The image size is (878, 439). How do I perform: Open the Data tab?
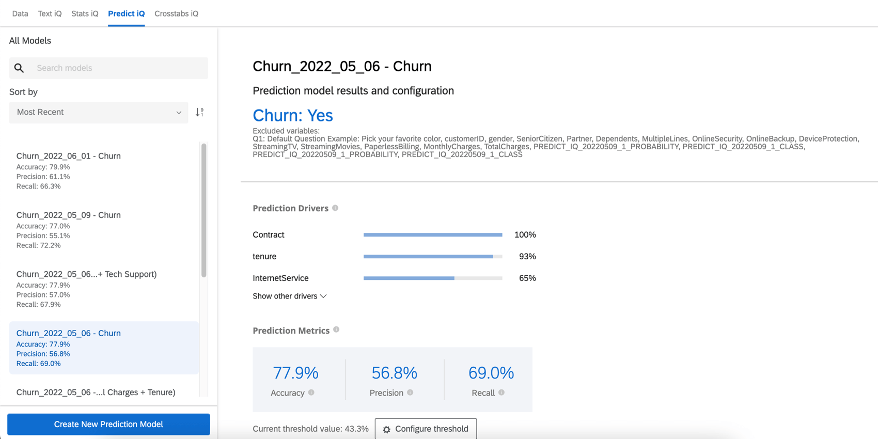pos(20,13)
